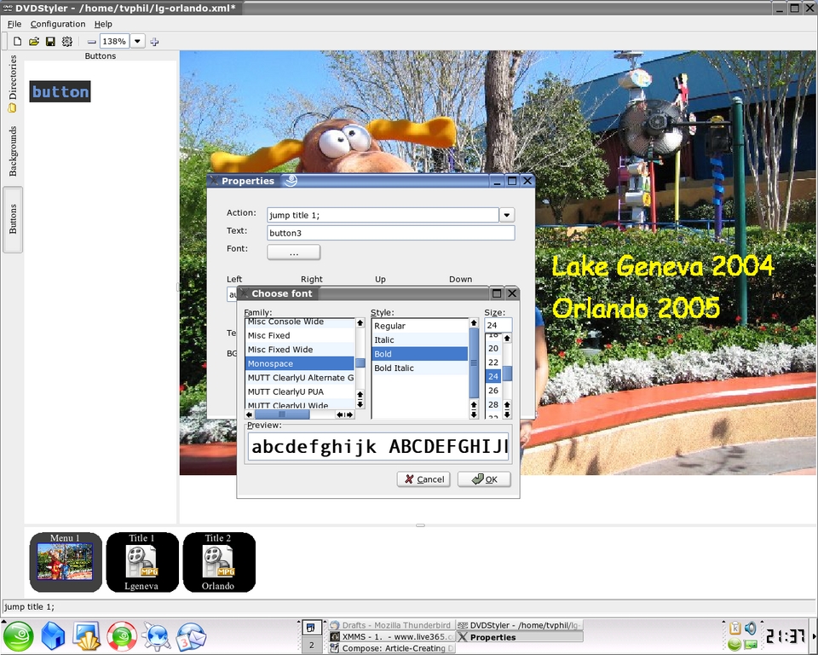Click the New project icon in toolbar

coord(17,41)
